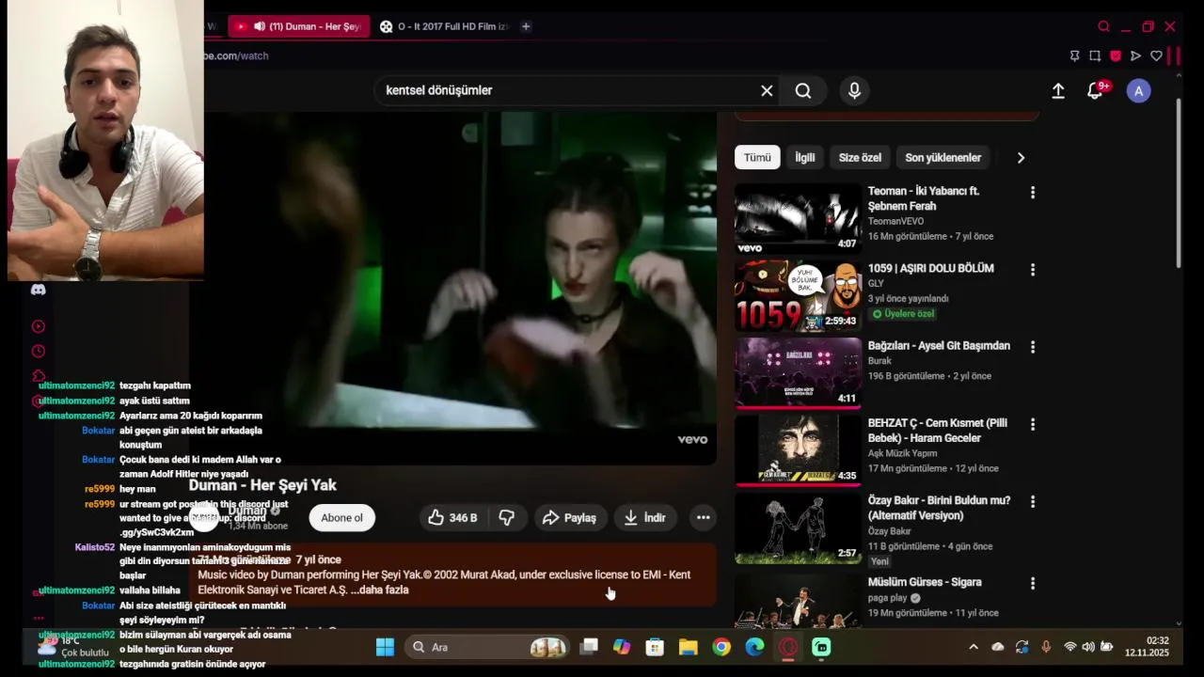Open Opera ad blocker shield icon
Screen dimensions: 1204x677
point(1116,55)
